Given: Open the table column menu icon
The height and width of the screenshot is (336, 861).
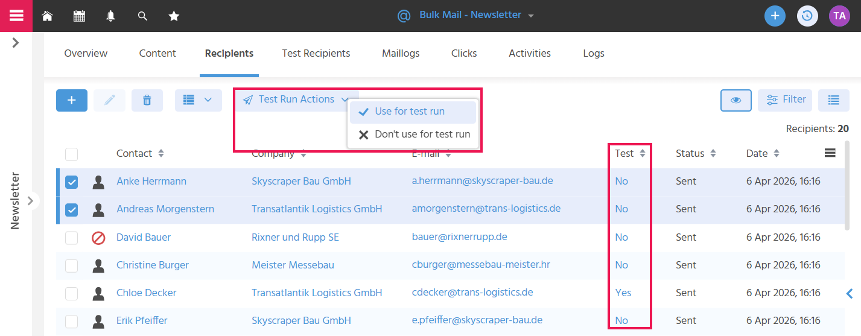Looking at the screenshot, I should [830, 153].
